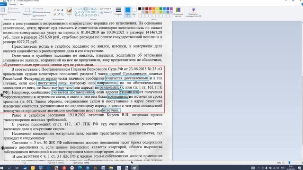Image resolution: width=303 pixels, height=170 pixels.
Task: Select the Eraser tool
Action: click(x=55, y=14)
